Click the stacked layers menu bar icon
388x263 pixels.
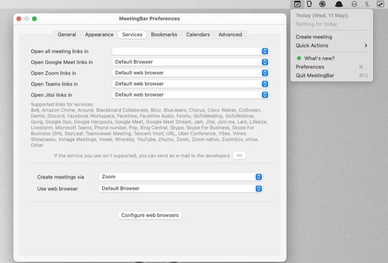[x=354, y=4]
